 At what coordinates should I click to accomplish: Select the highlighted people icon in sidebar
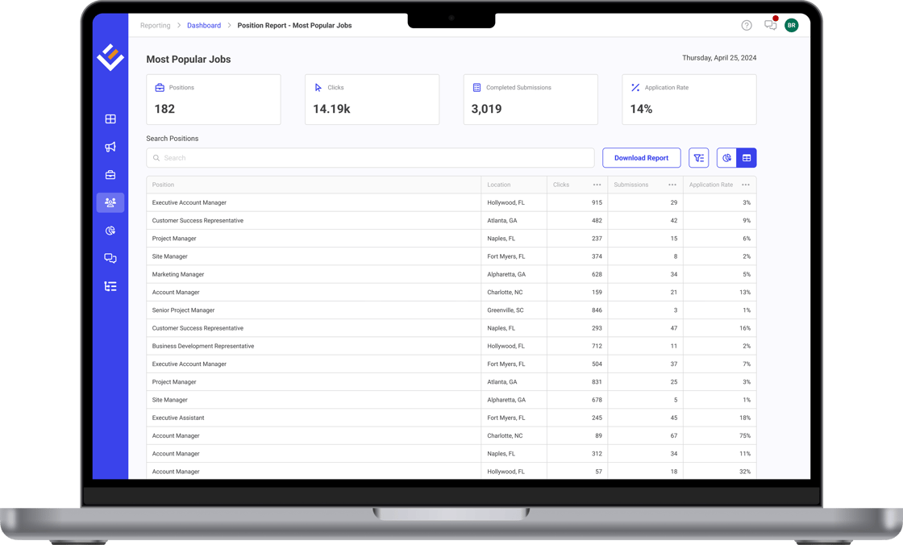(110, 202)
